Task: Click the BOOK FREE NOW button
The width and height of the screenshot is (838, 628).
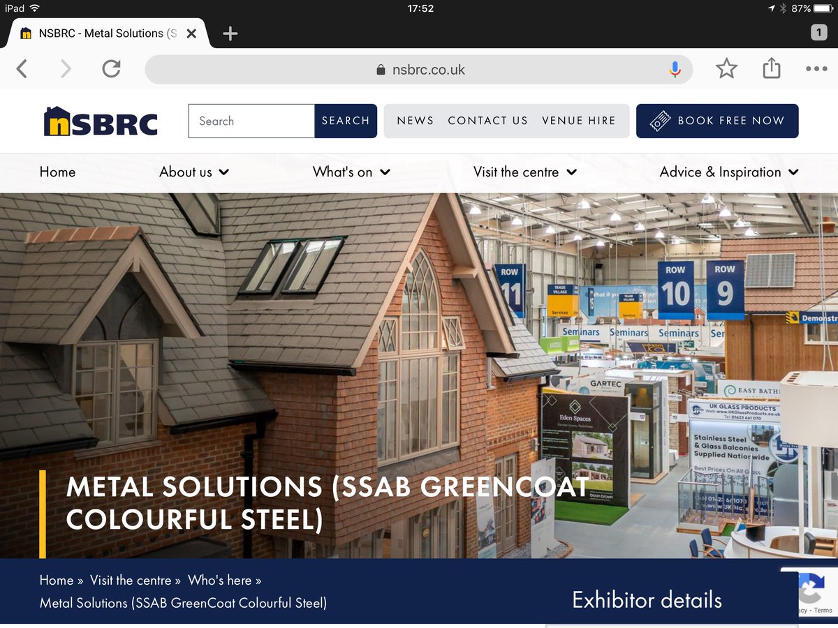Action: click(717, 121)
